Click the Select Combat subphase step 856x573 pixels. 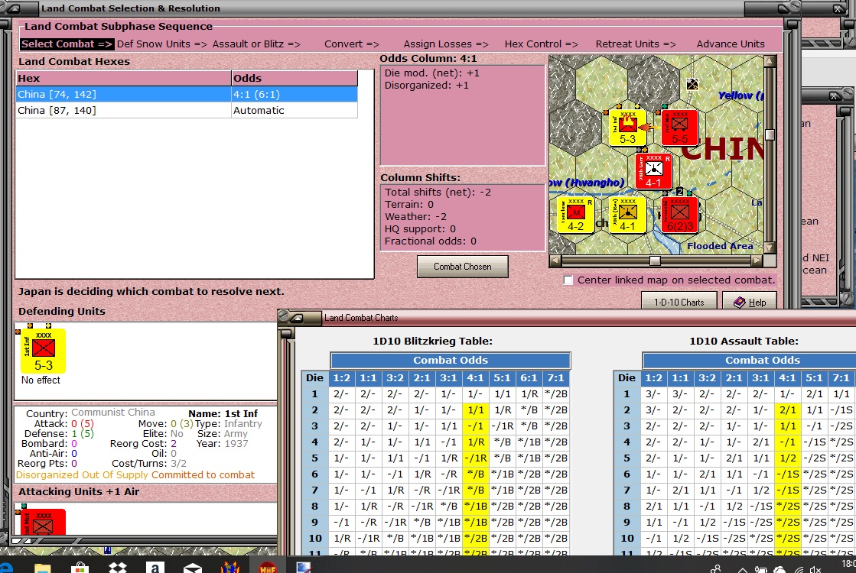click(67, 44)
